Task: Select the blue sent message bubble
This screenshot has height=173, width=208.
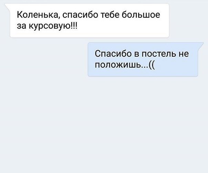Action: coord(143,59)
